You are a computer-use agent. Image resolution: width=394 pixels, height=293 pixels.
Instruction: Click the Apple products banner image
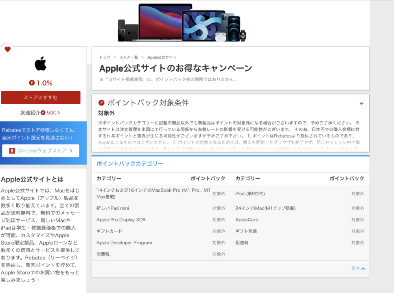pos(182,23)
